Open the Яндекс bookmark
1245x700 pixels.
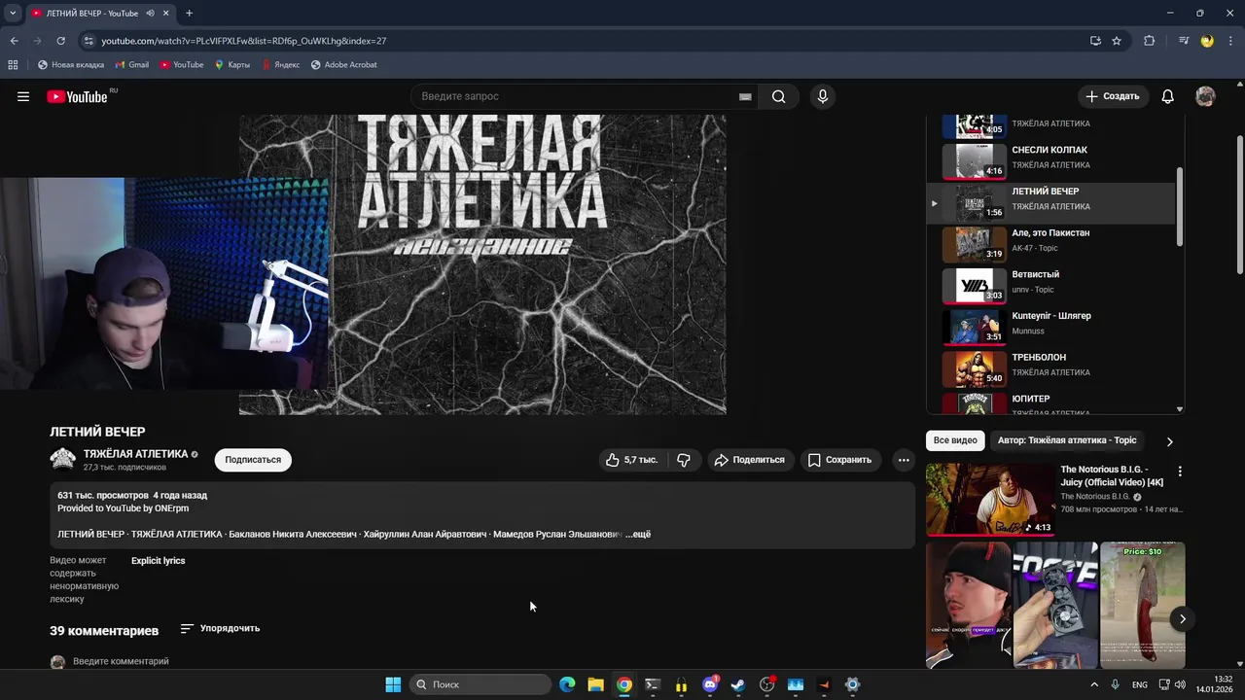point(280,65)
